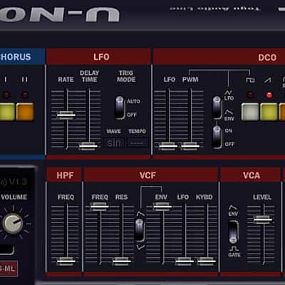Enable Chorus I yellow button

pyautogui.click(x=6, y=112)
